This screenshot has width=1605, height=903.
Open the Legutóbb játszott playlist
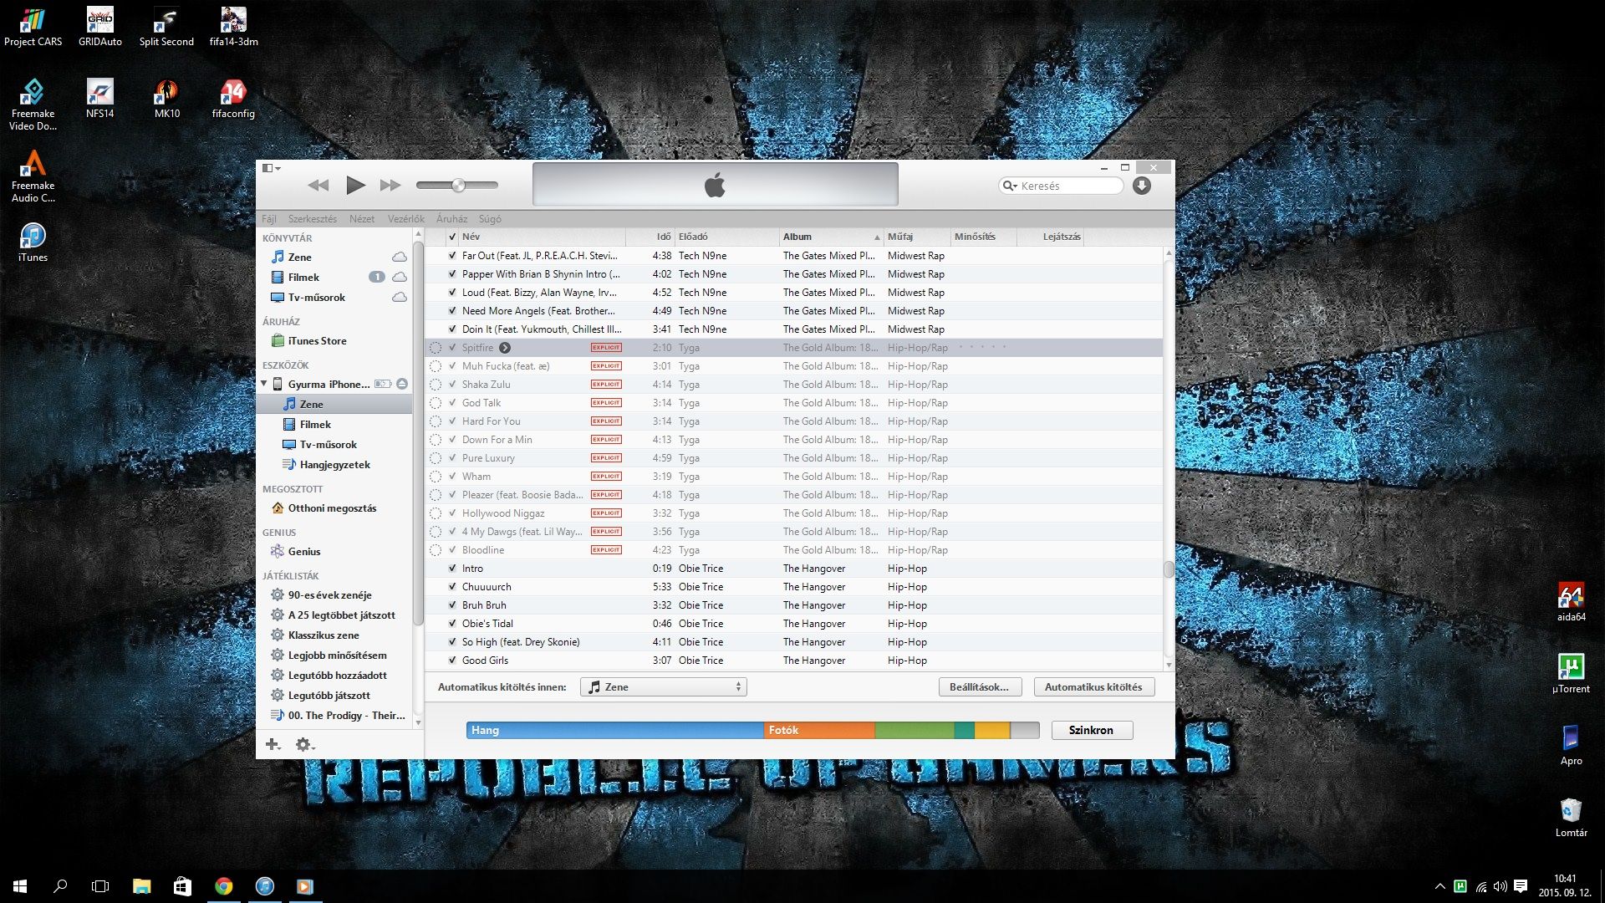tap(329, 695)
